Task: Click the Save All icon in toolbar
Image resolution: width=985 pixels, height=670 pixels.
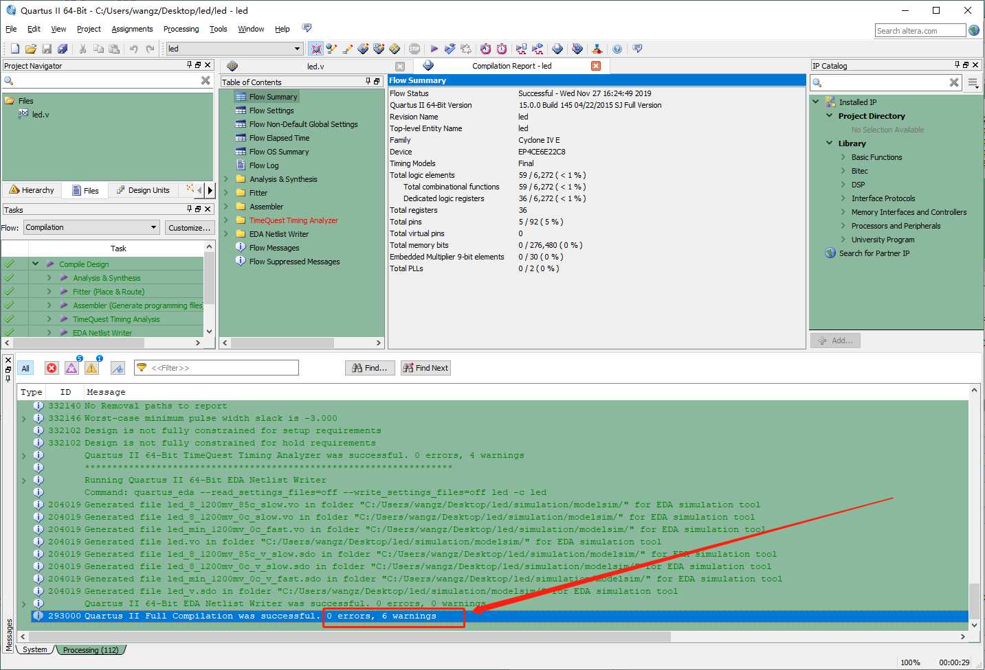Action: (63, 49)
